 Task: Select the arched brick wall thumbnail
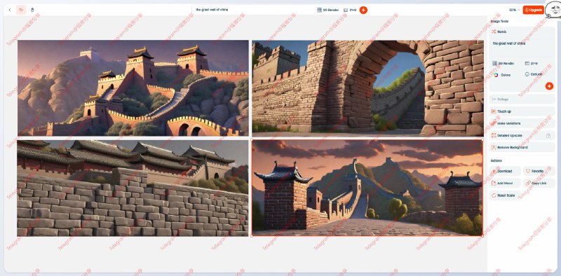click(x=367, y=88)
